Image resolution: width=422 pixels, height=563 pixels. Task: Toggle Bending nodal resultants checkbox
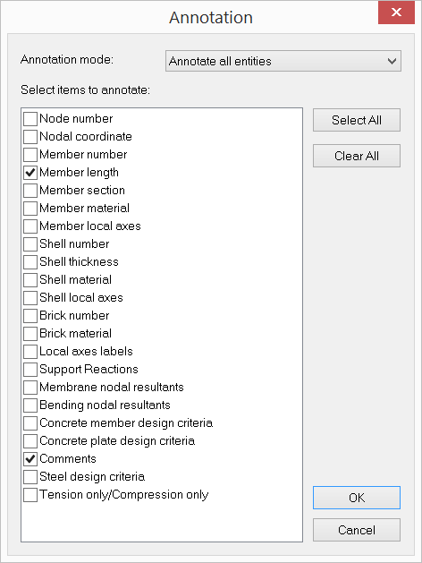30,405
